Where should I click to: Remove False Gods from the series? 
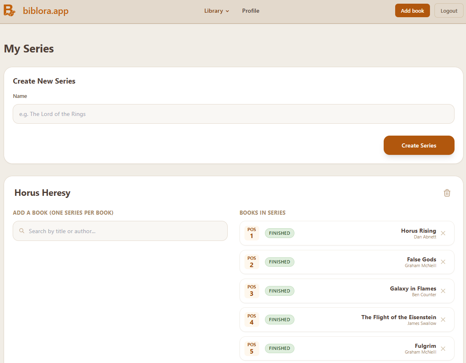coord(443,262)
